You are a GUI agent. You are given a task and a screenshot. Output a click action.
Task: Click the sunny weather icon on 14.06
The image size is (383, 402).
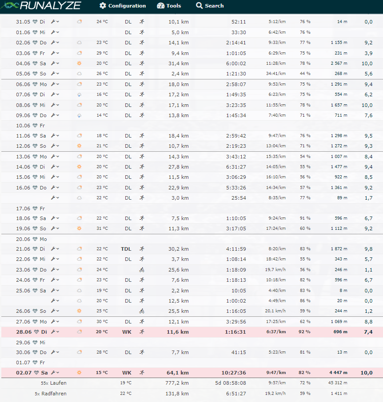pos(80,167)
